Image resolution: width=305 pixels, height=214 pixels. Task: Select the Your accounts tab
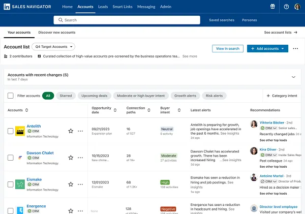tap(19, 33)
